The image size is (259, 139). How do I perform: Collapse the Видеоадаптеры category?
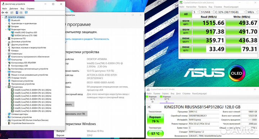point(6,29)
